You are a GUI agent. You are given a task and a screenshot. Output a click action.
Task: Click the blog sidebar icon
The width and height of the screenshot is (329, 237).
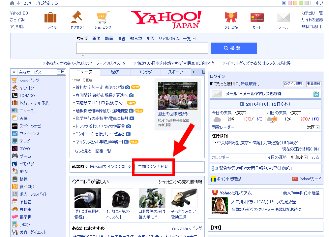tap(15, 224)
